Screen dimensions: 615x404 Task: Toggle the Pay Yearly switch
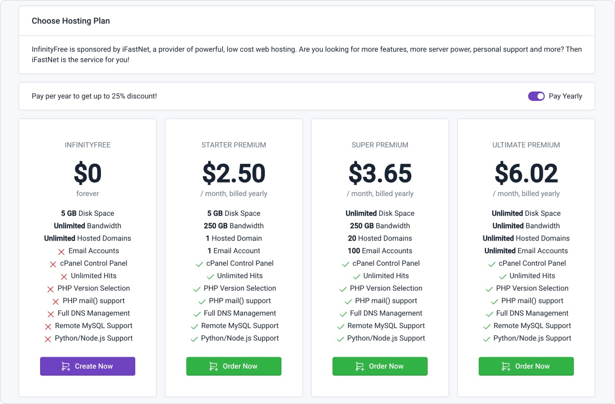pyautogui.click(x=536, y=96)
